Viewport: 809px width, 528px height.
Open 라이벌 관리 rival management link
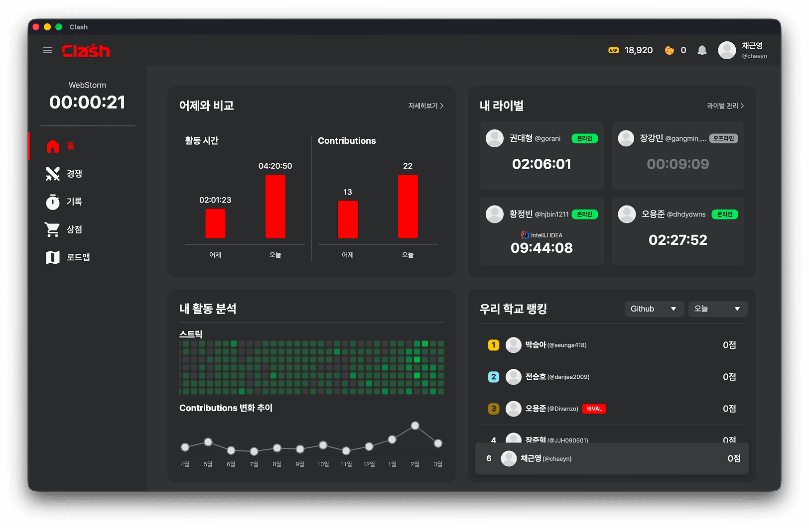pyautogui.click(x=725, y=106)
